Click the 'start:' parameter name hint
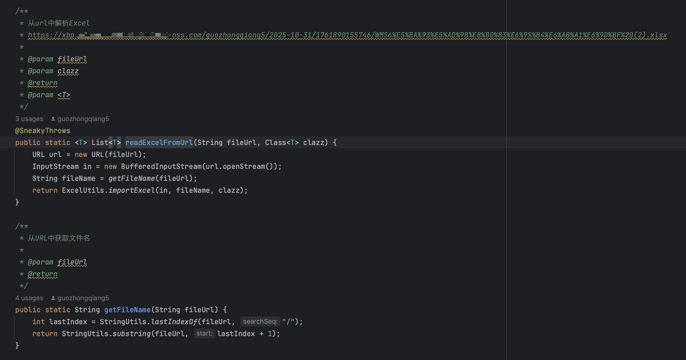This screenshot has height=360, width=686. 204,334
